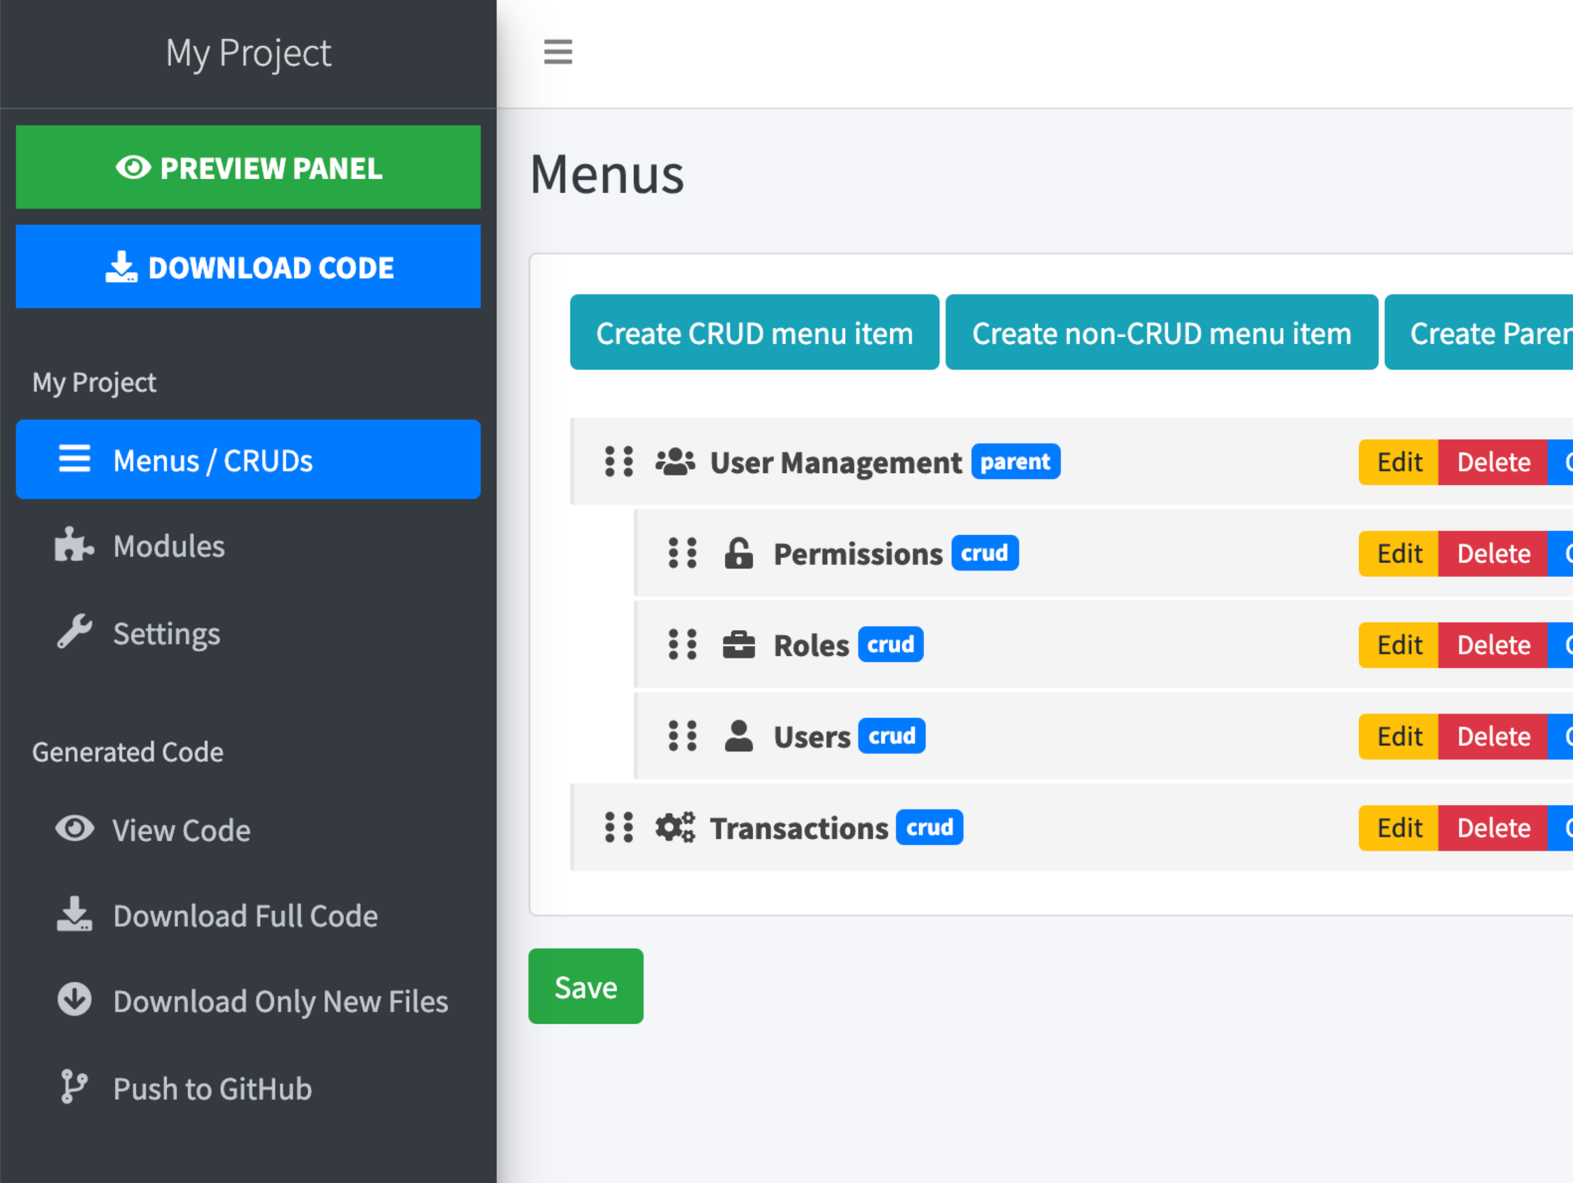Click the green Save button

point(585,986)
